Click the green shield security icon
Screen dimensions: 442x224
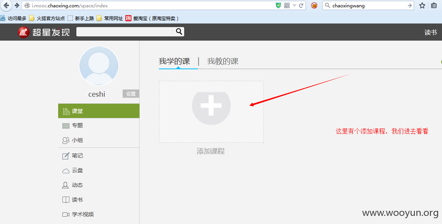pyautogui.click(x=278, y=5)
